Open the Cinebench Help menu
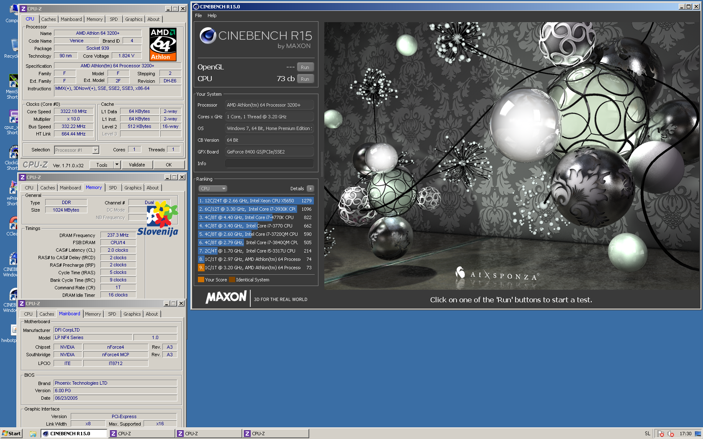703x439 pixels. click(212, 15)
